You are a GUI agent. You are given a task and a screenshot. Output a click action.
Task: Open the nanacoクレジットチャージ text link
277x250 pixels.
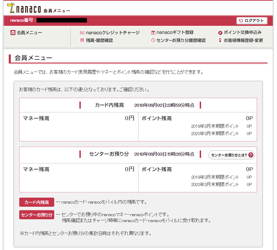point(113,32)
